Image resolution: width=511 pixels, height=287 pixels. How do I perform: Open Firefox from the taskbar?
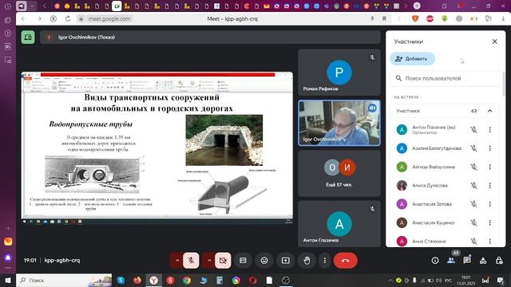tap(137, 280)
